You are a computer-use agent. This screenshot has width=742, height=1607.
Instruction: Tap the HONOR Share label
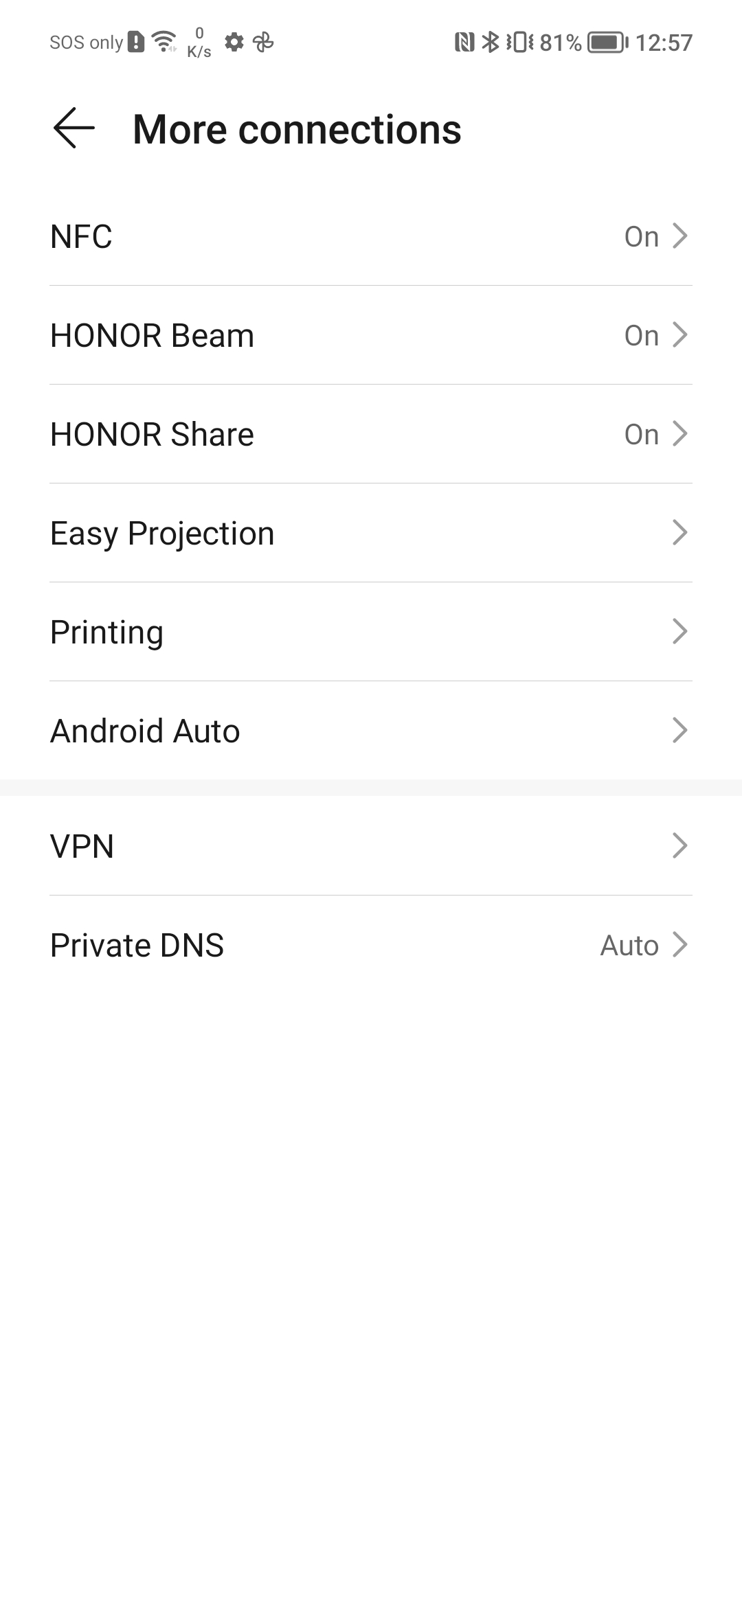(152, 434)
